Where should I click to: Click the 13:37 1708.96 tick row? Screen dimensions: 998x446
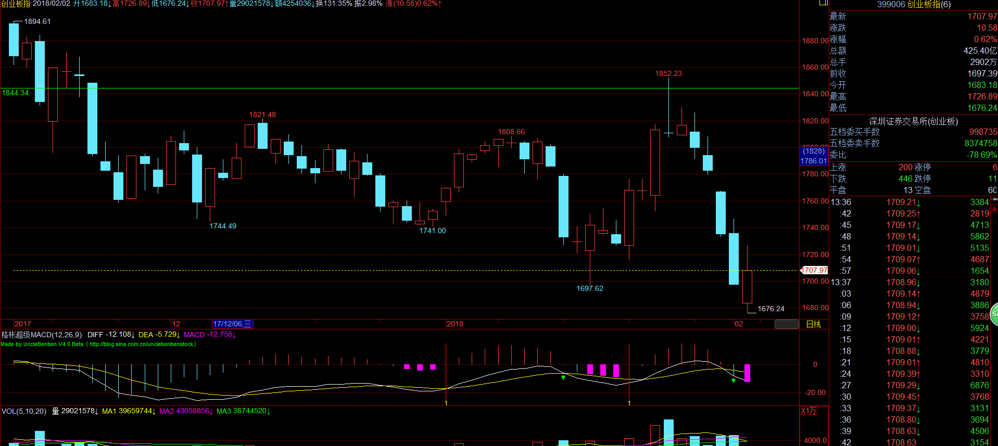(x=910, y=283)
